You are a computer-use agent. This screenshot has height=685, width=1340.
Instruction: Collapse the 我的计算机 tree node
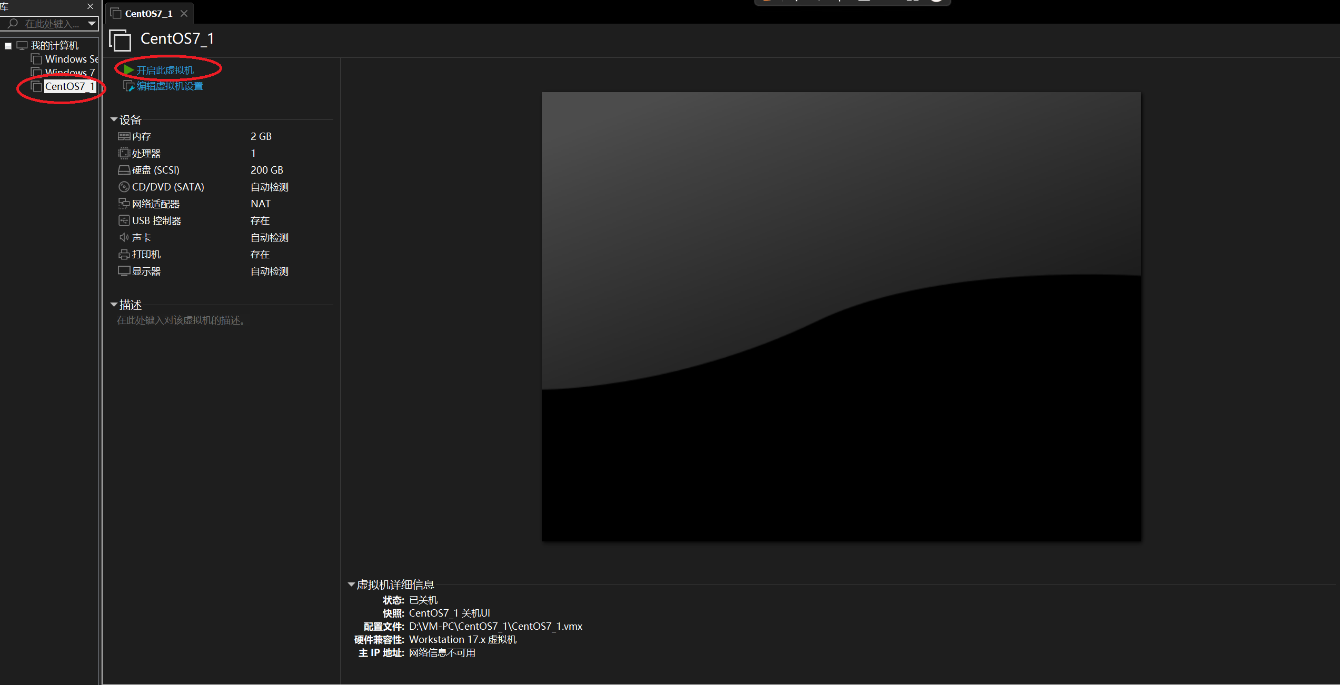(8, 46)
